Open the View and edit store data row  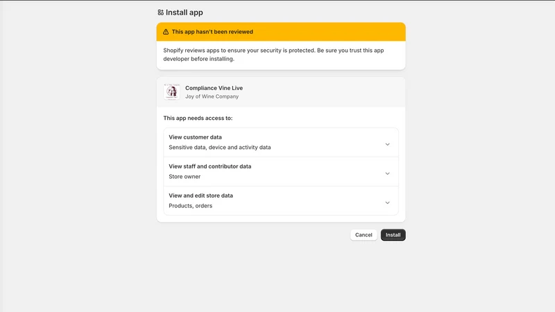click(x=281, y=200)
